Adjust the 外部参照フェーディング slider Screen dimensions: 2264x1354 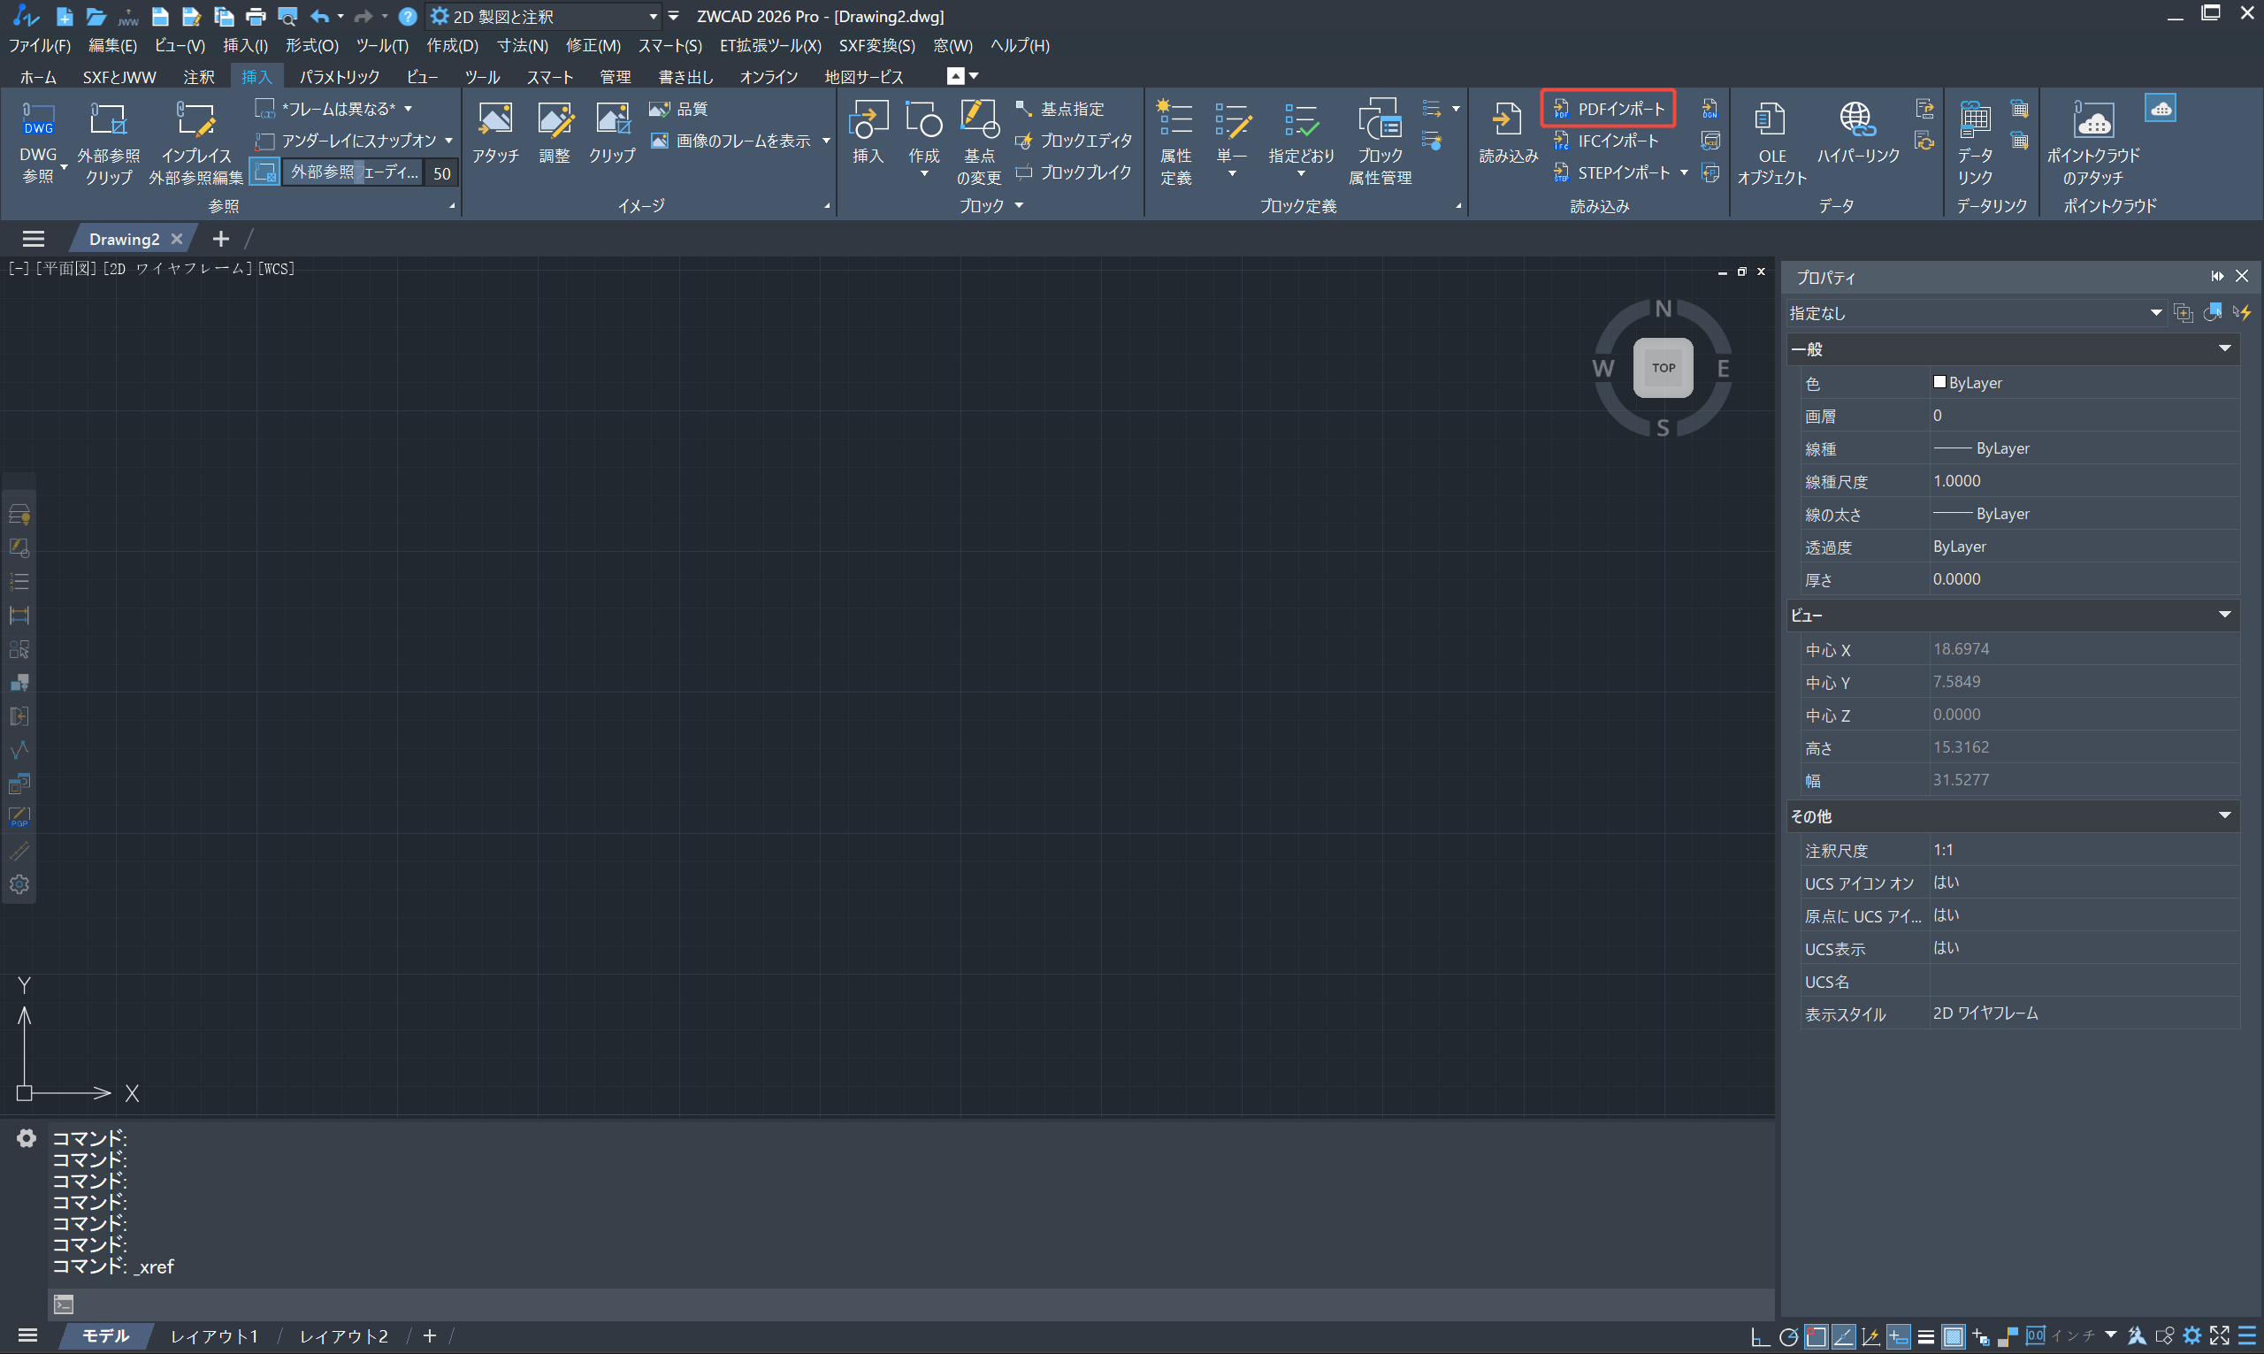(352, 172)
